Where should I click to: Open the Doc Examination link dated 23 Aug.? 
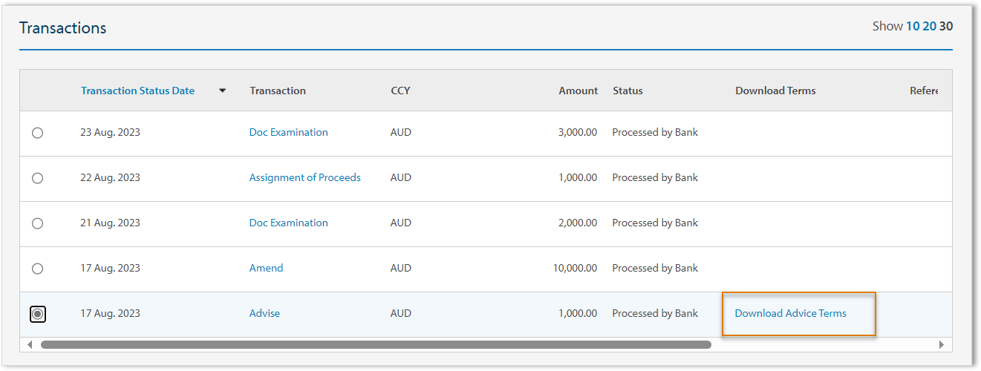point(288,132)
